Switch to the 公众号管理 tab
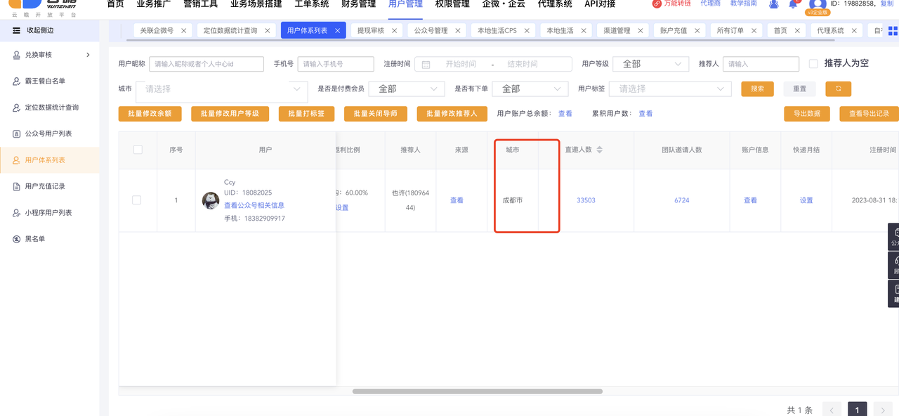Screen dimensions: 899x416 click(431, 31)
